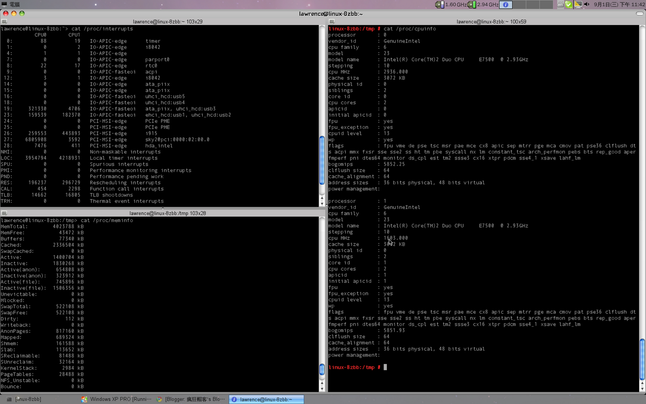Click the cpu MHz value 1603.000

pyautogui.click(x=396, y=238)
